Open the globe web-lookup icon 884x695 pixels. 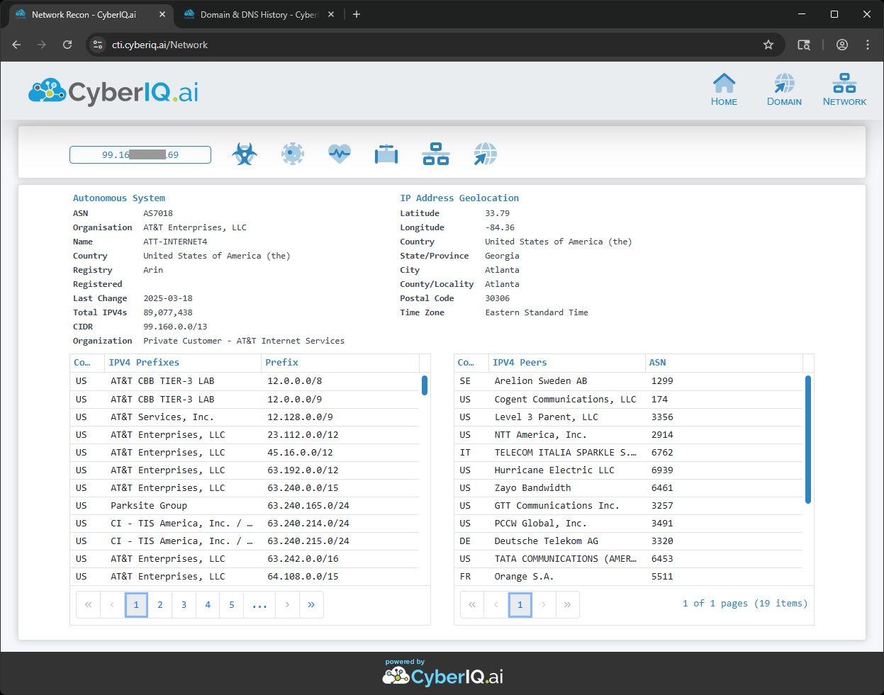tap(485, 153)
